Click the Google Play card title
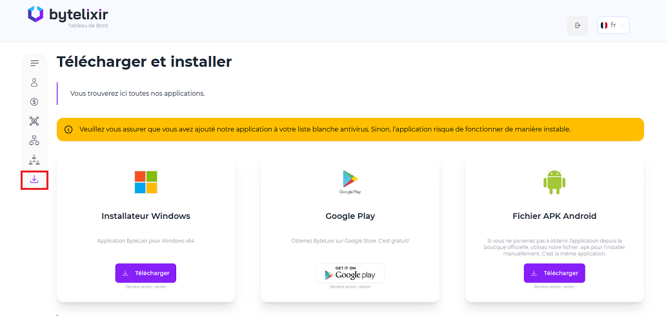Viewport: 666px width, 316px height. point(350,216)
